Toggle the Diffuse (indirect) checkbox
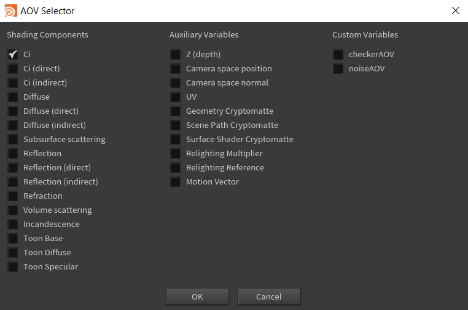Screen dimensions: 468x310 coord(13,125)
